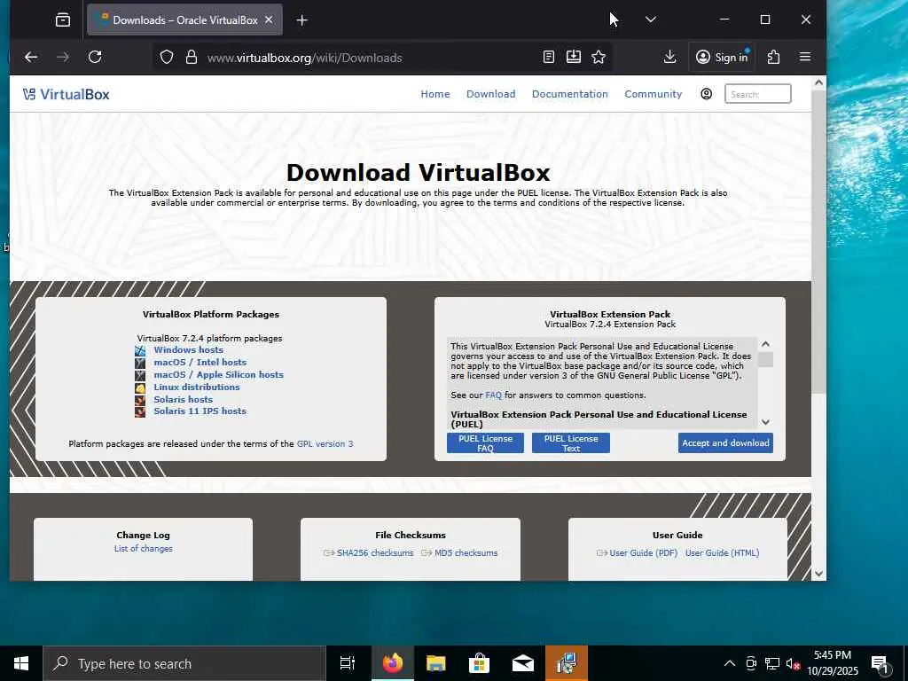Click the site security padlock icon
908x681 pixels.
(x=192, y=58)
